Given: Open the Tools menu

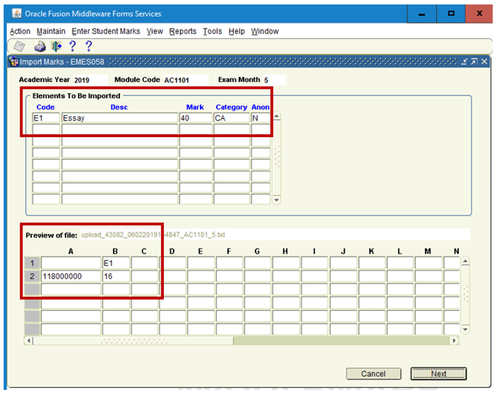Looking at the screenshot, I should 212,31.
